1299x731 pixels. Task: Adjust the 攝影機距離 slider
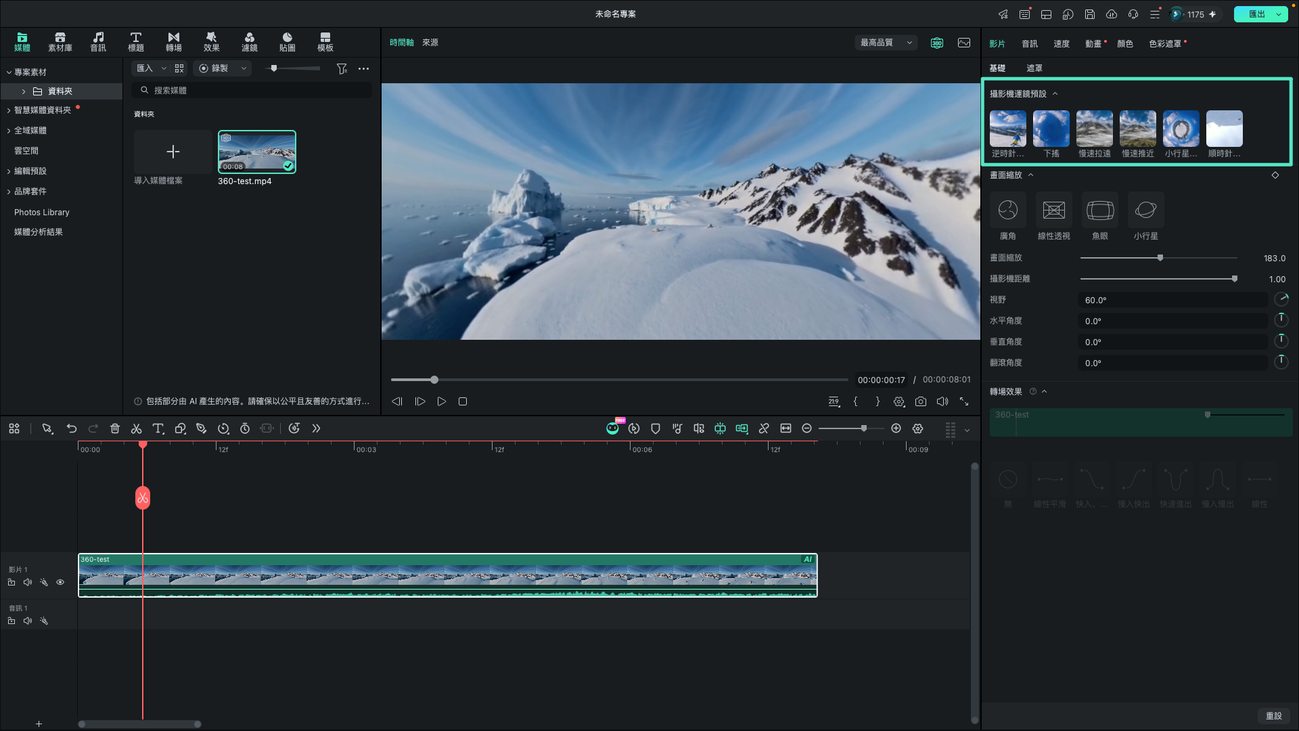coord(1159,279)
